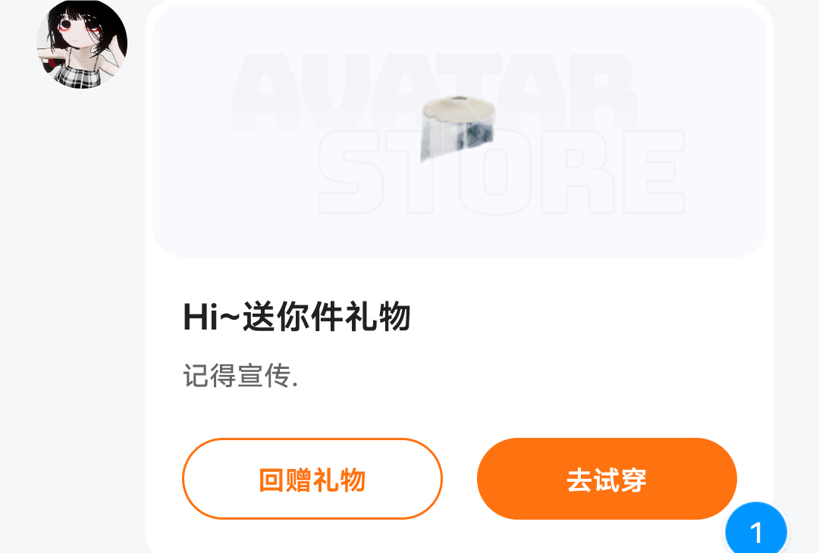Image resolution: width=819 pixels, height=553 pixels.
Task: Select the gift message text 记得宣传.
Action: tap(240, 376)
